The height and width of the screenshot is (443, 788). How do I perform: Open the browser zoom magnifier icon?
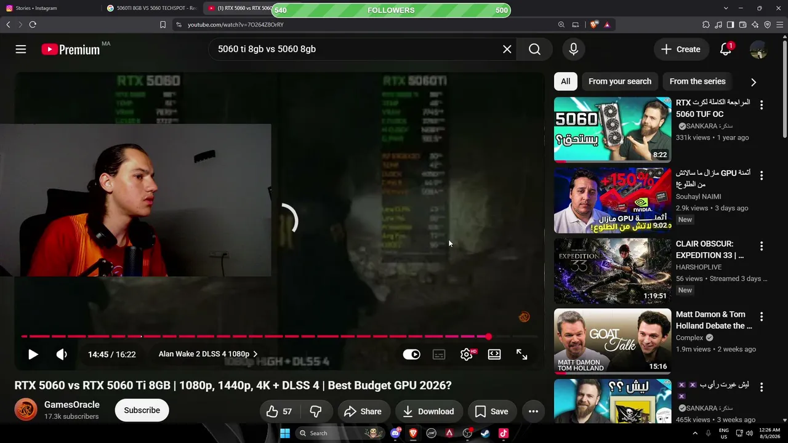(x=561, y=25)
